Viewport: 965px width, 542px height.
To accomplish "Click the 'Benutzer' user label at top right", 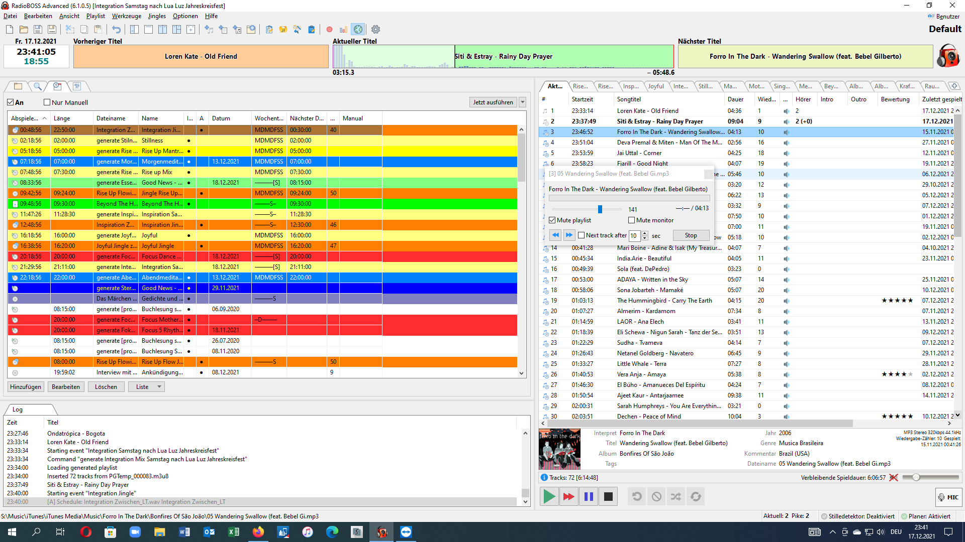I will (x=944, y=16).
